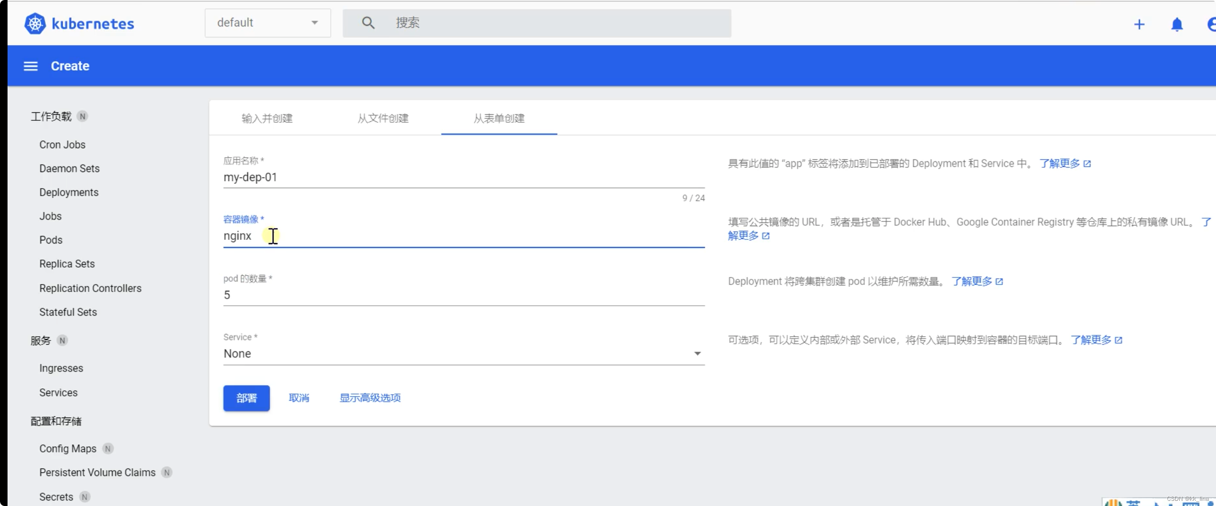Open the notifications bell
This screenshot has height=506, width=1216.
click(x=1176, y=24)
